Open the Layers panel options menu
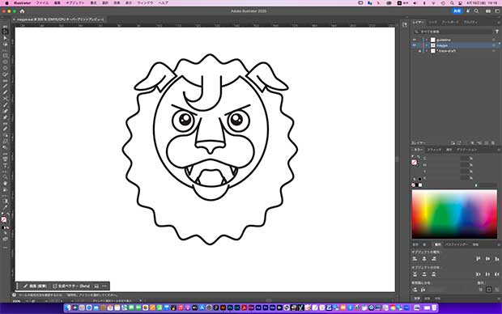Image resolution: width=502 pixels, height=314 pixels. [x=499, y=23]
